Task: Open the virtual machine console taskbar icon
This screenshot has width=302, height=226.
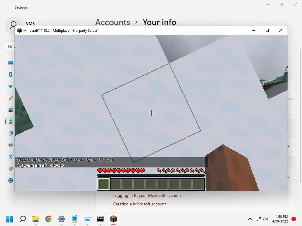Action: [87, 219]
